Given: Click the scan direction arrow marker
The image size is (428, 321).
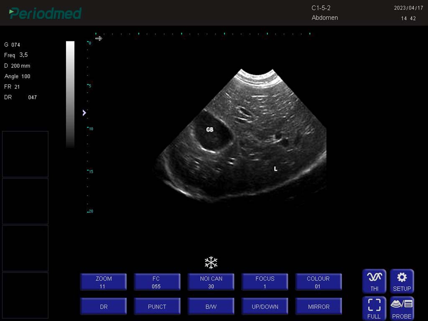Looking at the screenshot, I should coord(99,38).
